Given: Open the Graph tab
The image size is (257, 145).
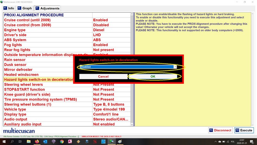Looking at the screenshot, I should (x=25, y=8).
